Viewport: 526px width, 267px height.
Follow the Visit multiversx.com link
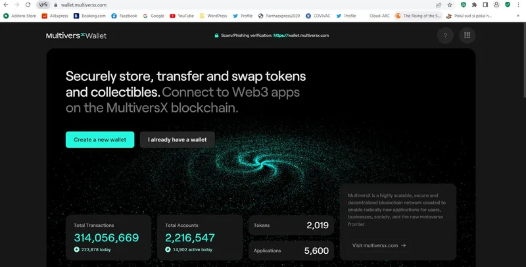[379, 245]
